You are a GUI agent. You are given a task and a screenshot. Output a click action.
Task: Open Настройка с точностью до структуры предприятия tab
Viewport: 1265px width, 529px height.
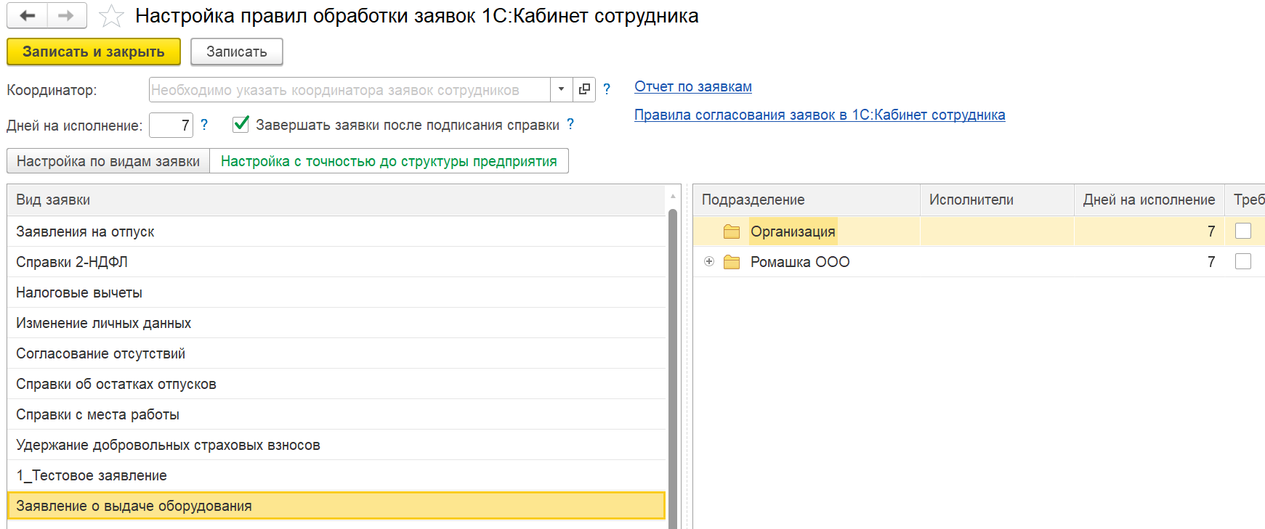[389, 161]
